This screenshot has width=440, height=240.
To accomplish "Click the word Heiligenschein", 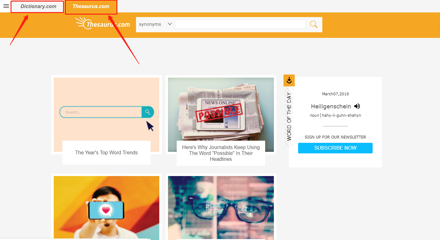I will (x=331, y=106).
